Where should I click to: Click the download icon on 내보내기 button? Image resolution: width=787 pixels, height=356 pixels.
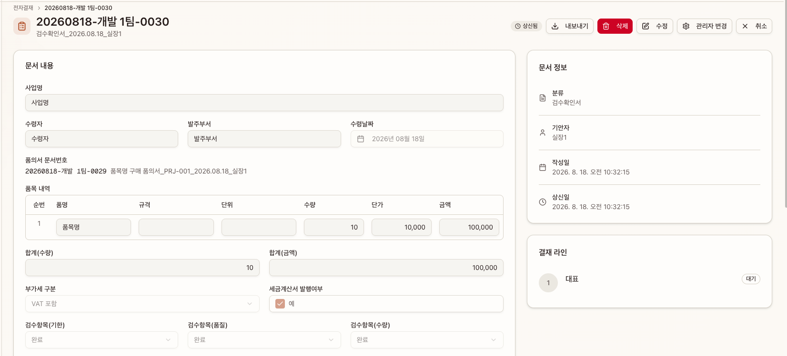pyautogui.click(x=555, y=26)
